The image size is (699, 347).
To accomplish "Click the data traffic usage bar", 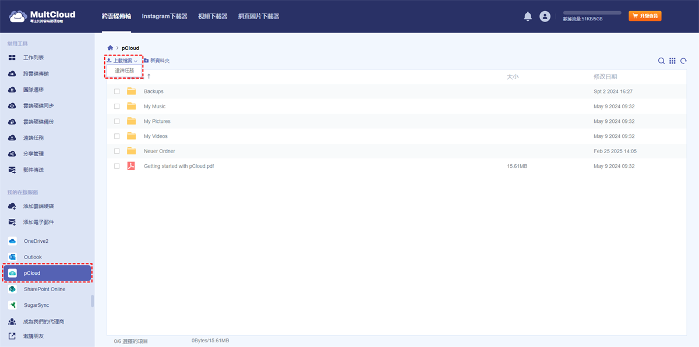I will pos(592,12).
